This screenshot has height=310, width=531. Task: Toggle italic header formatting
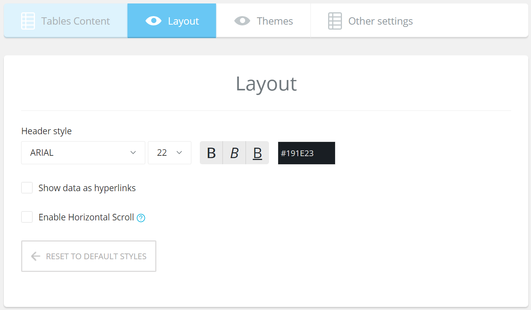coord(234,153)
